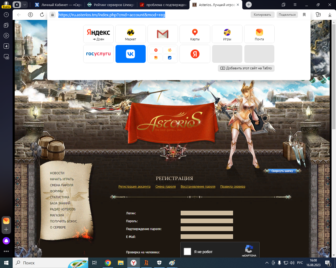The image size is (336, 268).
Task: Open the folder tile with four small icons
Action: click(x=163, y=54)
